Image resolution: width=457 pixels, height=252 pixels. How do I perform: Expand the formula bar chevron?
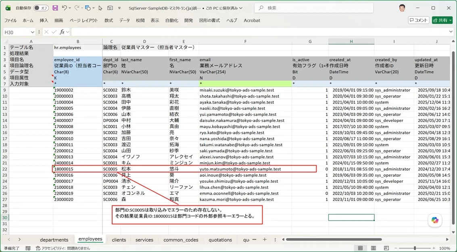451,32
